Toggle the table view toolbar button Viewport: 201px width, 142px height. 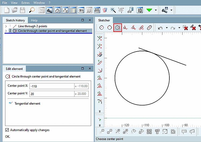73,10
